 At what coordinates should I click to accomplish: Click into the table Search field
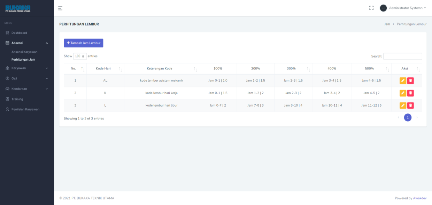(x=402, y=56)
